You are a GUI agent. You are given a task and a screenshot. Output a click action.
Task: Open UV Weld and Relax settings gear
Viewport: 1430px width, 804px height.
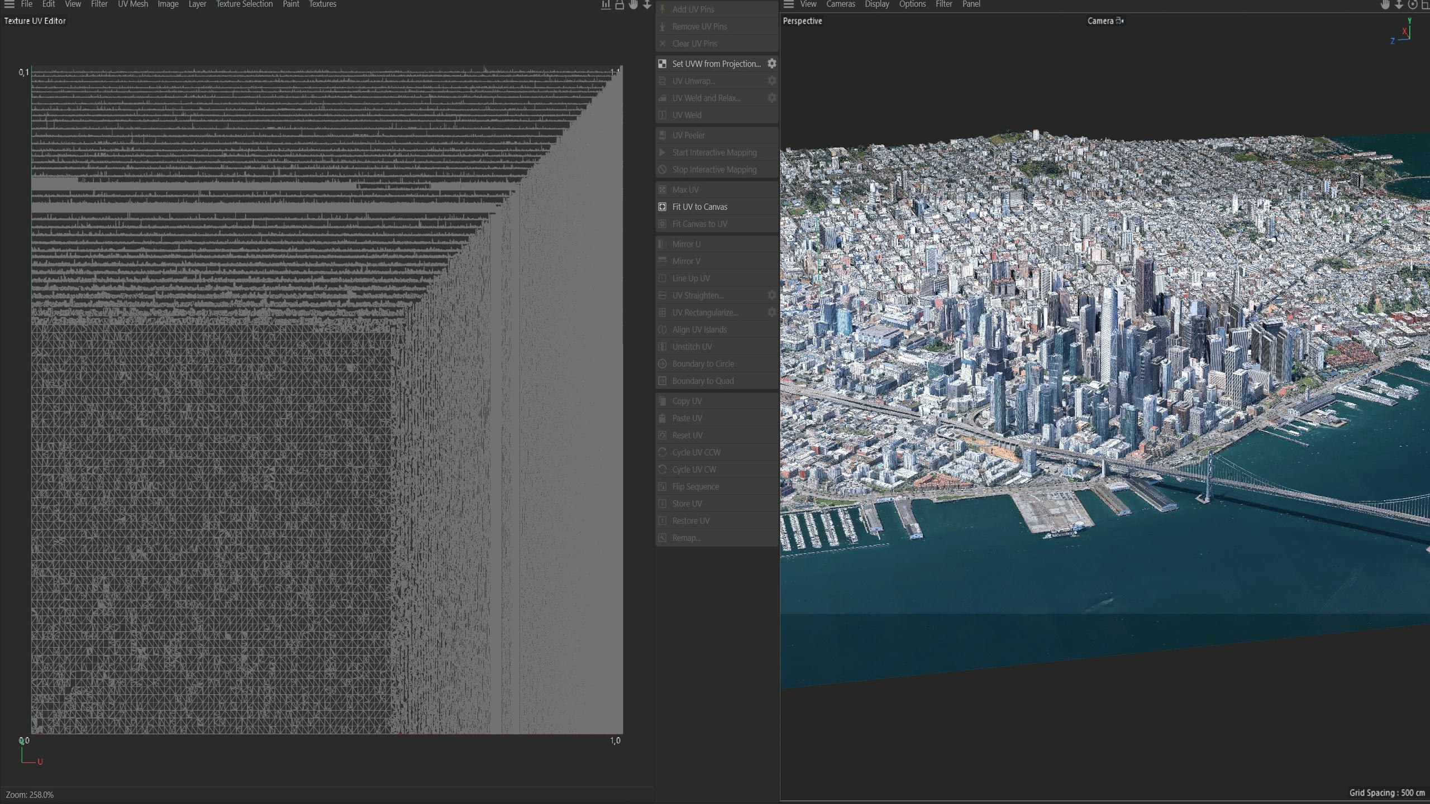click(x=771, y=98)
